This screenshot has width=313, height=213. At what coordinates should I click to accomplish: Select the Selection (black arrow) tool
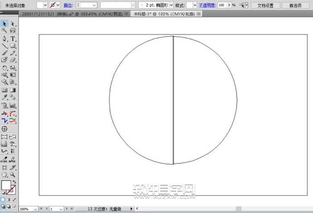click(x=4, y=24)
